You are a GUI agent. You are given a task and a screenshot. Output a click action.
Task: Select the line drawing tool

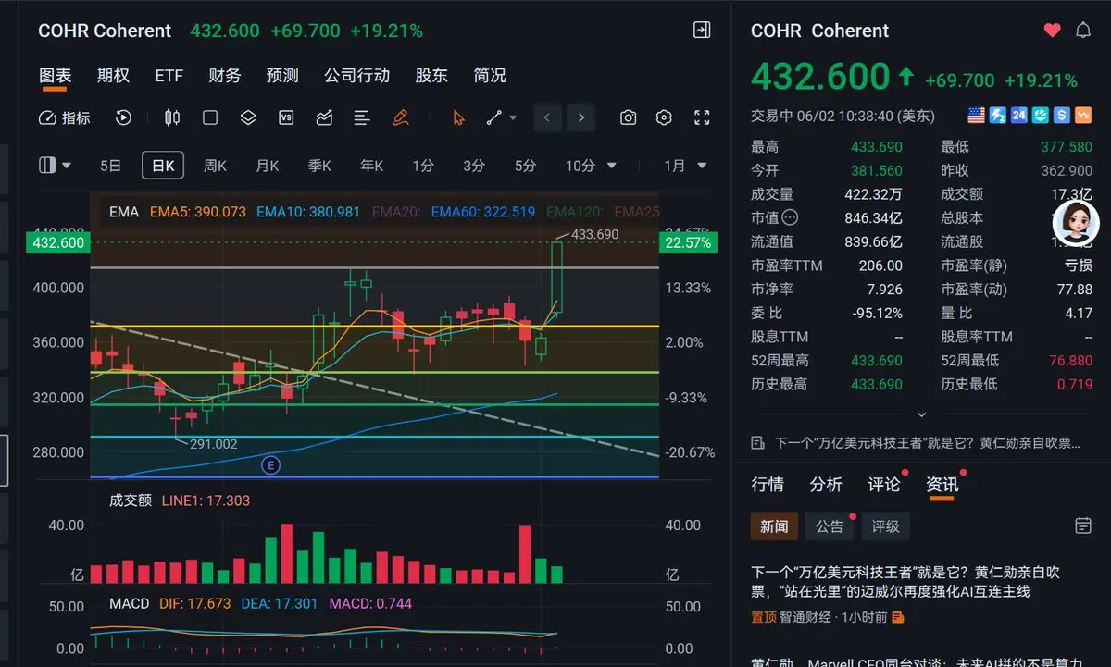click(493, 117)
